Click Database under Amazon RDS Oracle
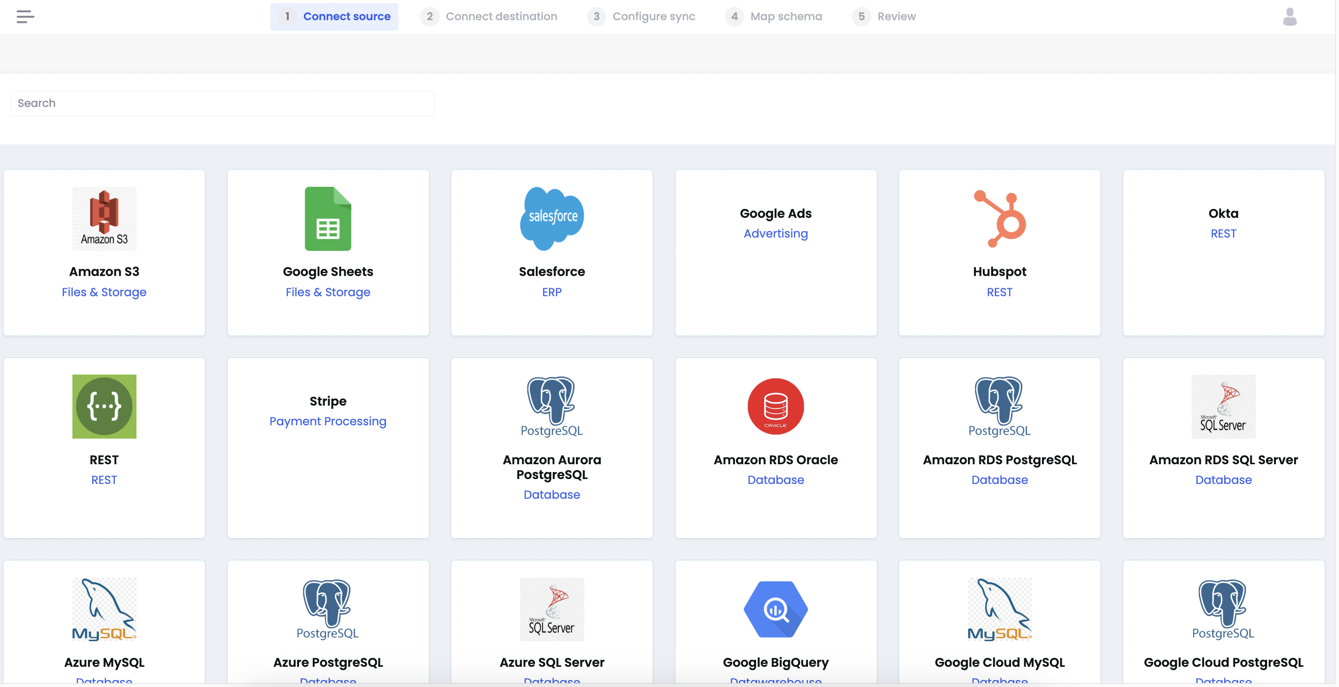Viewport: 1339px width, 687px height. click(x=775, y=480)
